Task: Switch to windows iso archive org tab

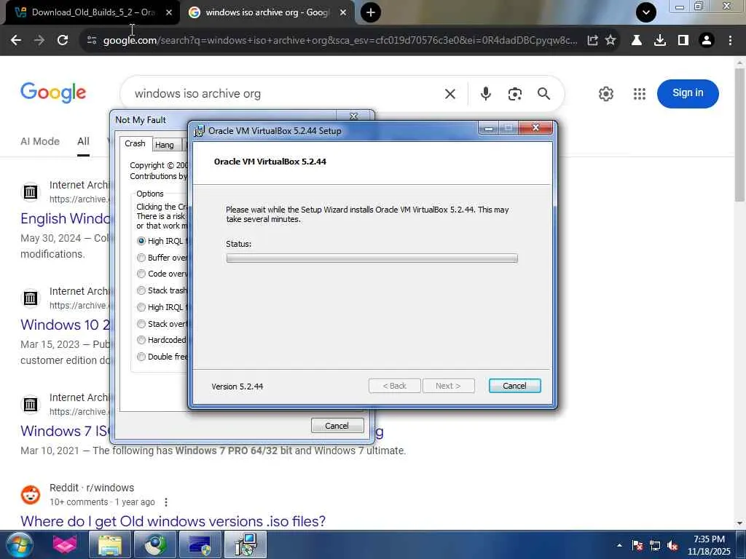Action: point(267,12)
